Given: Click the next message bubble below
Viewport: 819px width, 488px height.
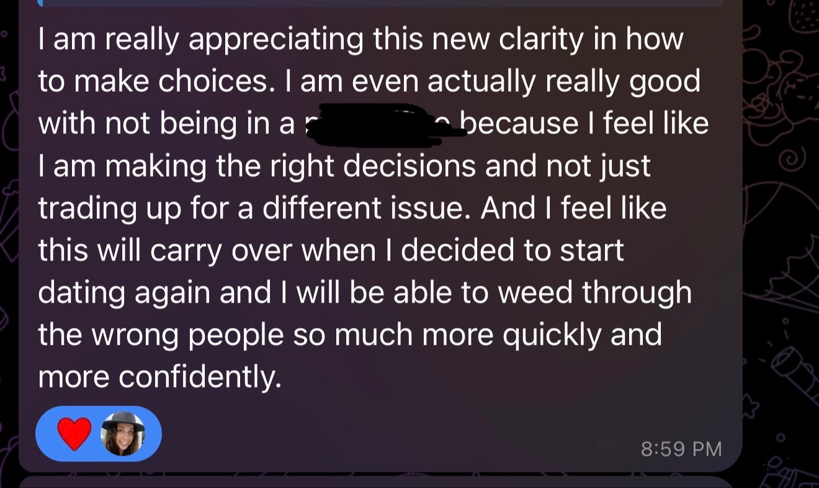Looking at the screenshot, I should [x=380, y=482].
